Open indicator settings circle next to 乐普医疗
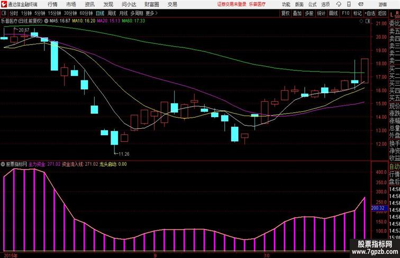 pos(46,21)
